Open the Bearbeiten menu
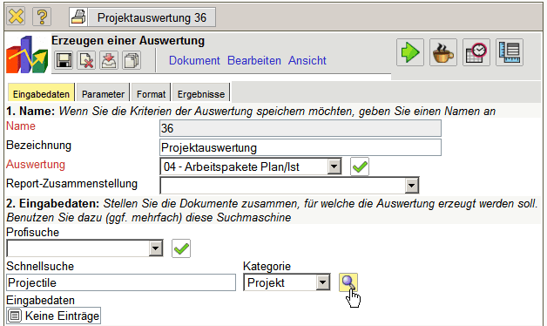Image resolution: width=547 pixels, height=326 pixels. pyautogui.click(x=254, y=60)
